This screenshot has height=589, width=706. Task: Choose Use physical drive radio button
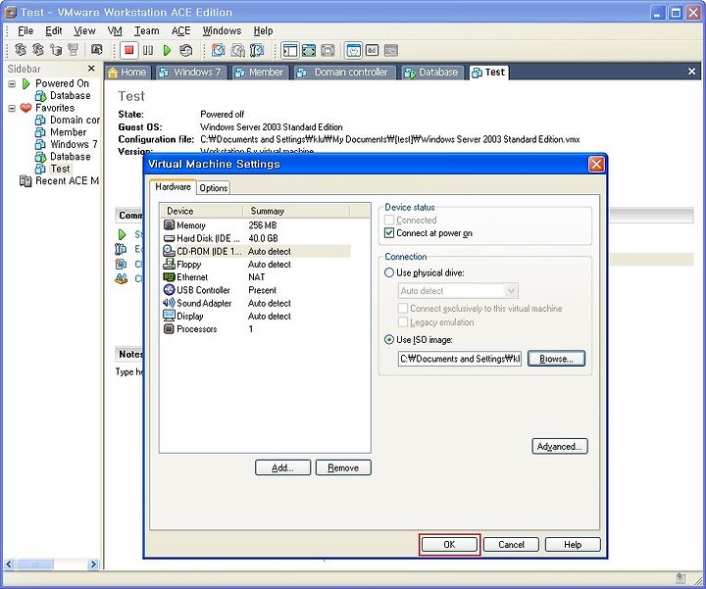tap(389, 272)
